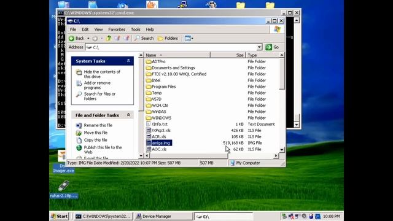
Task: Select the !XPsp3.xls file icon
Action: pyautogui.click(x=149, y=130)
